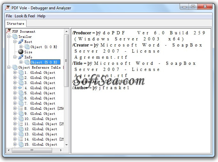The image size is (218, 162).
Task: Select the Size tree label
Action: coord(28,52)
